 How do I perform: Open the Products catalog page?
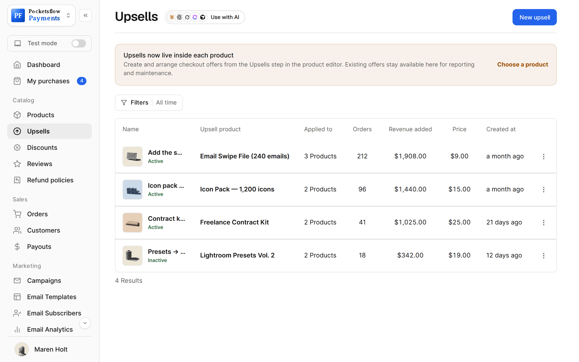[x=49, y=115]
